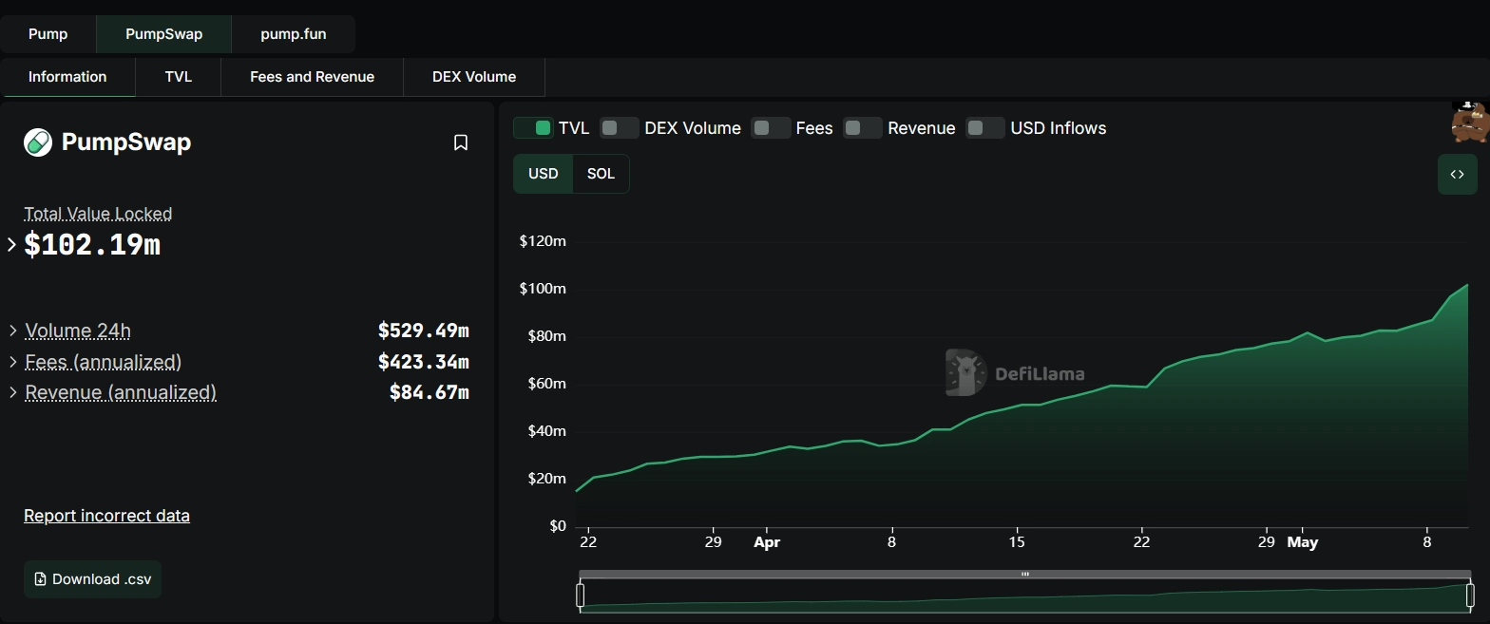Image resolution: width=1490 pixels, height=624 pixels.
Task: Toggle the TVL chart switch
Action: coord(533,128)
